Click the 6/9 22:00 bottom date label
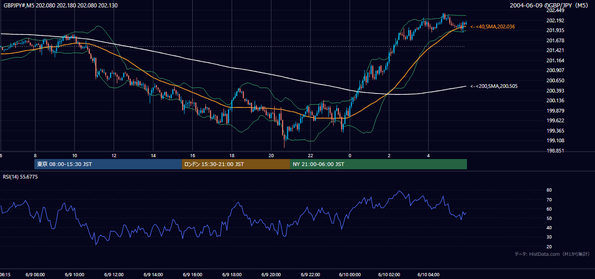 [311, 275]
